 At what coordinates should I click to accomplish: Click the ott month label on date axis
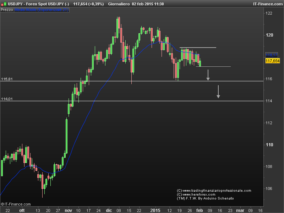tap(22, 211)
